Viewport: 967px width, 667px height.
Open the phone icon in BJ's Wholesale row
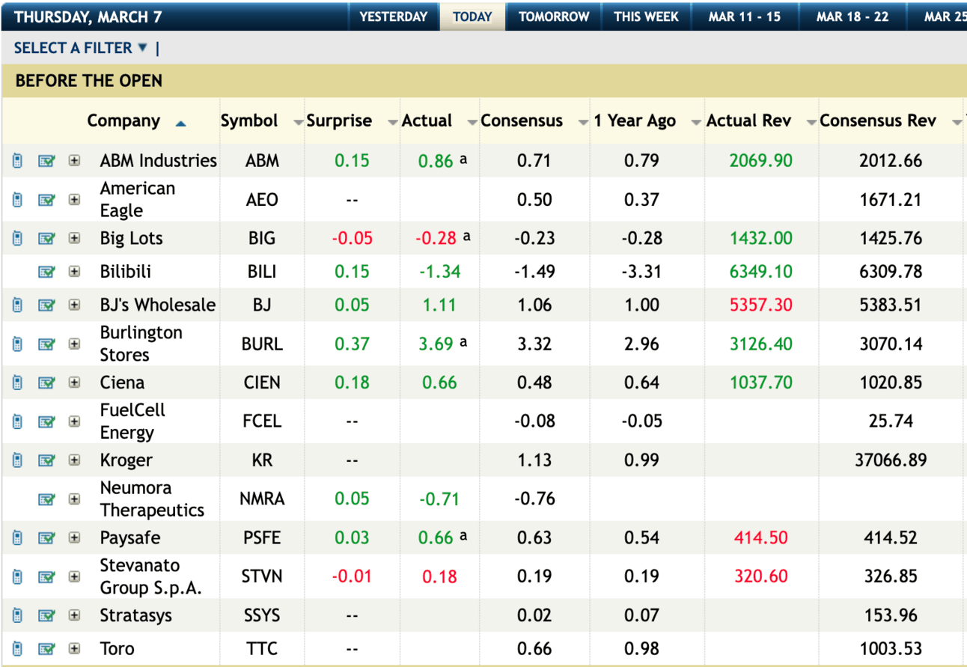18,305
